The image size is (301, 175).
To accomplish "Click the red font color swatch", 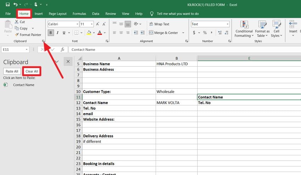I will pos(100,33).
